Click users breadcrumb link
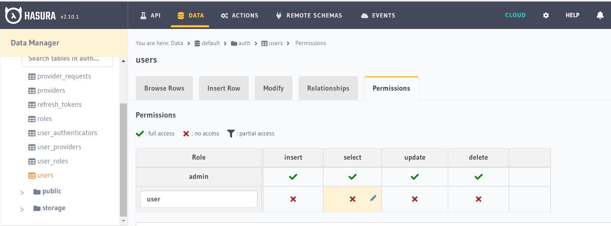 tap(272, 43)
